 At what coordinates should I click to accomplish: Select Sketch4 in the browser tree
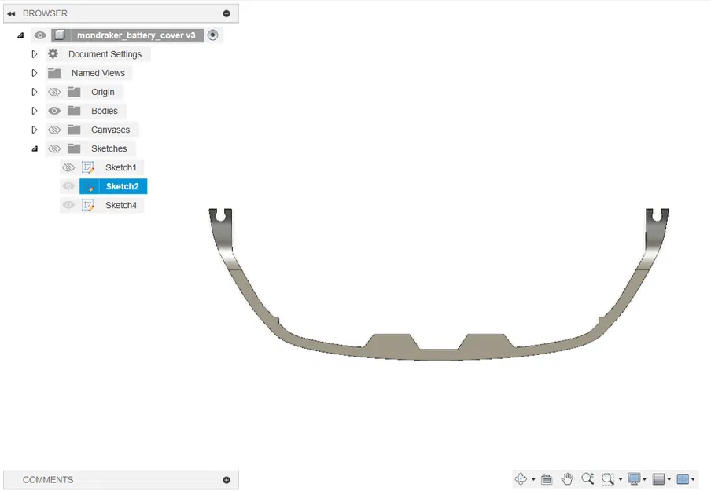[x=121, y=204]
